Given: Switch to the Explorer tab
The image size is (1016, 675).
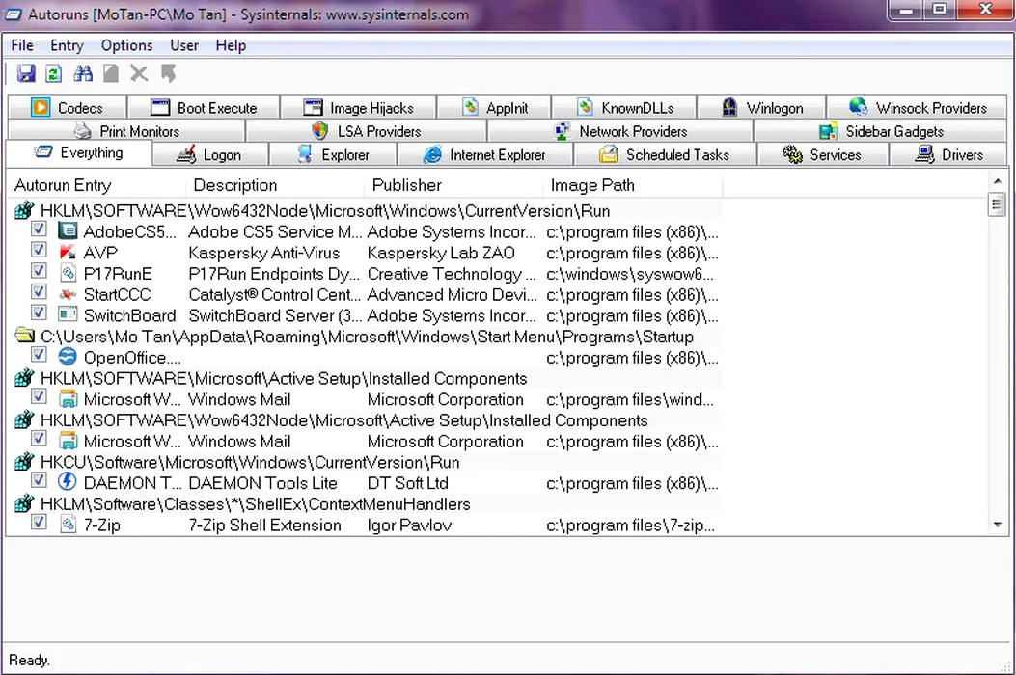Looking at the screenshot, I should [333, 155].
